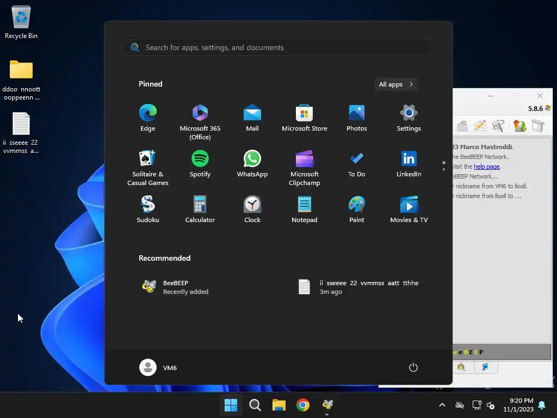Open Calculator
Viewport: 557px width, 418px height.
coord(200,210)
